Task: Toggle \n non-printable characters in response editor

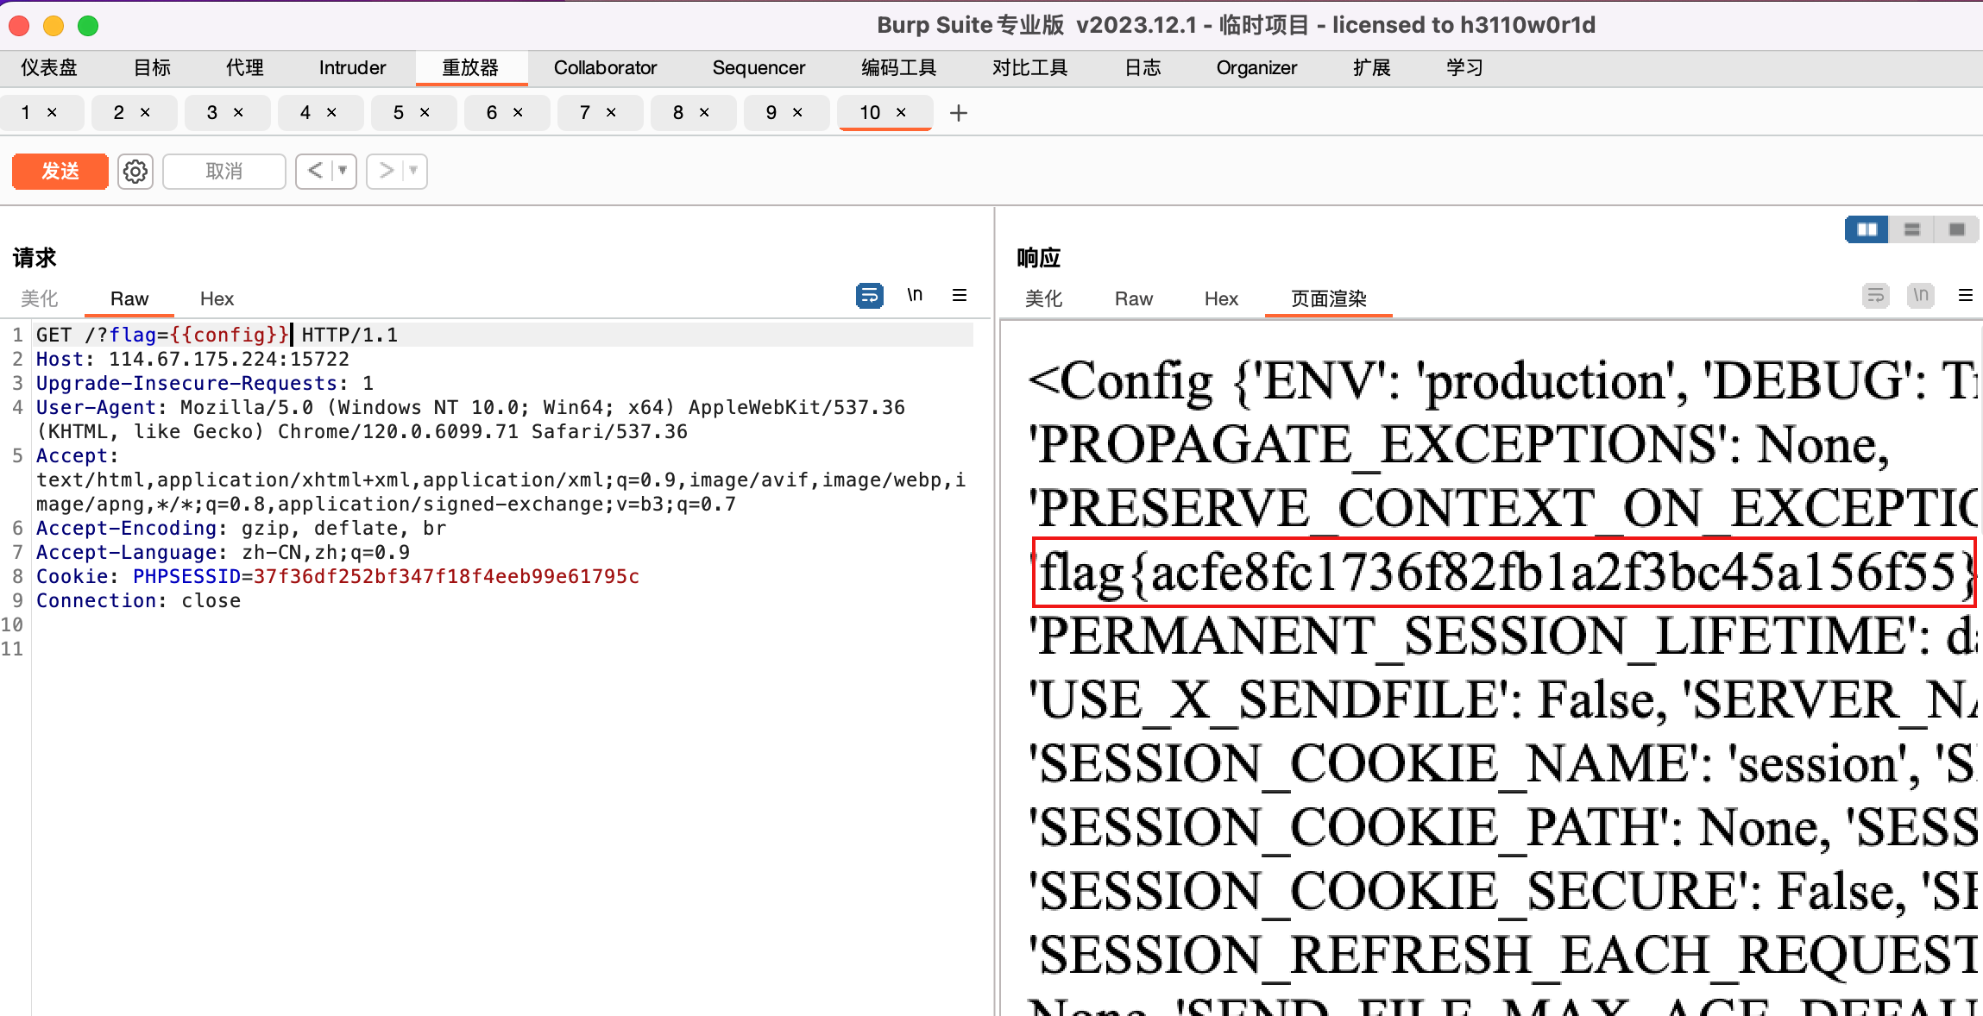Action: (x=1919, y=296)
